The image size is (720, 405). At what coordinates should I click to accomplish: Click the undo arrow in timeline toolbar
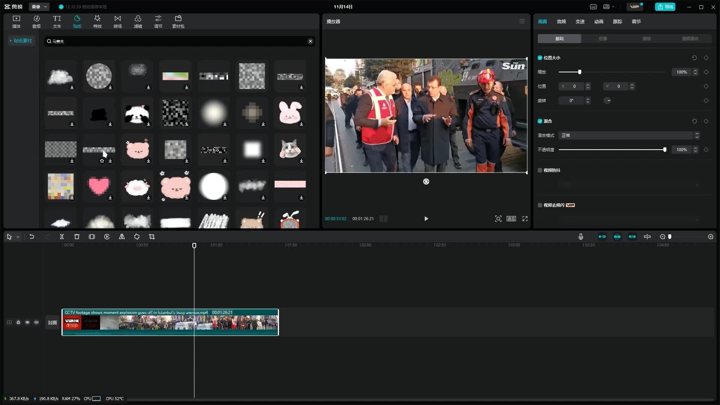click(32, 237)
